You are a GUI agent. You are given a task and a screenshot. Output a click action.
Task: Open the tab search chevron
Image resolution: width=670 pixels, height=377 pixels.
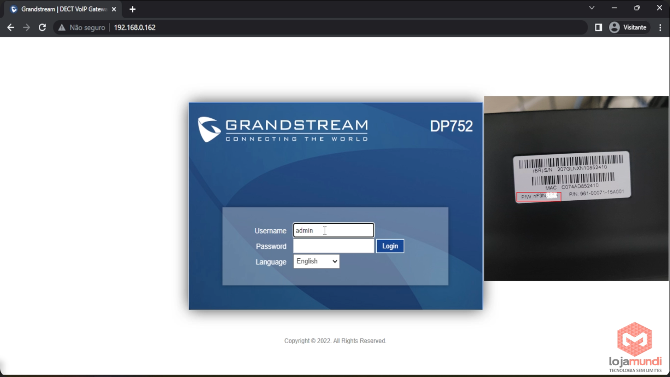(592, 8)
